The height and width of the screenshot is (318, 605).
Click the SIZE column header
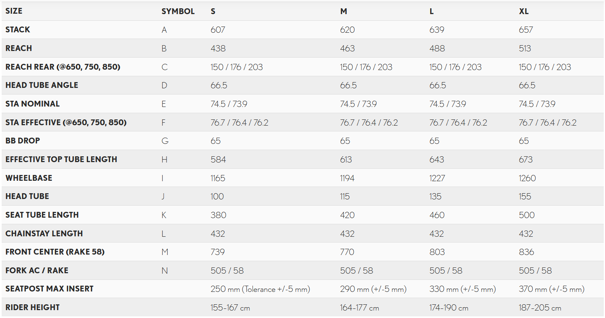14,11
